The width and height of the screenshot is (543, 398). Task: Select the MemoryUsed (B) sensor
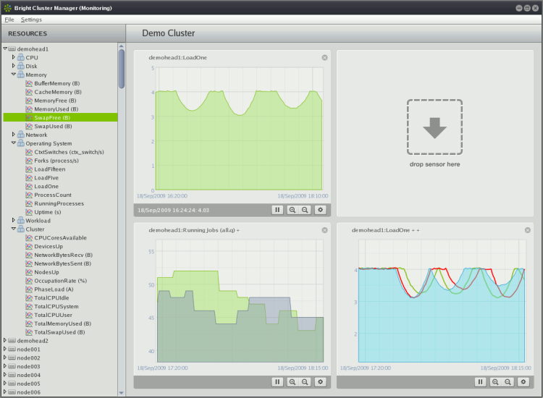[56, 109]
